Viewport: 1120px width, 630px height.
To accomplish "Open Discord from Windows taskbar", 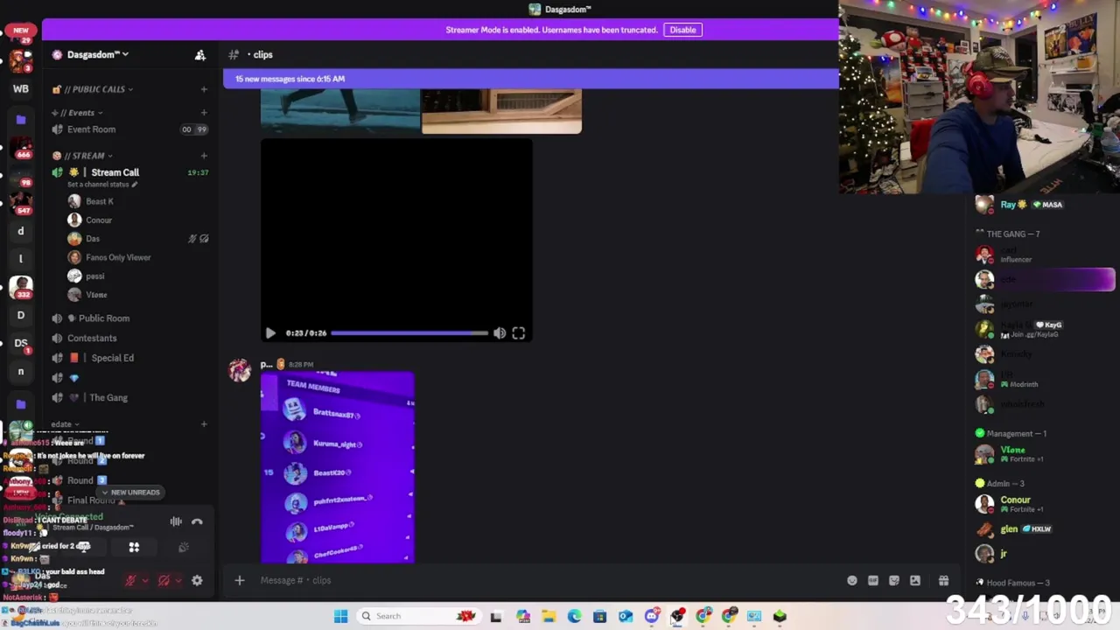I will click(x=652, y=616).
